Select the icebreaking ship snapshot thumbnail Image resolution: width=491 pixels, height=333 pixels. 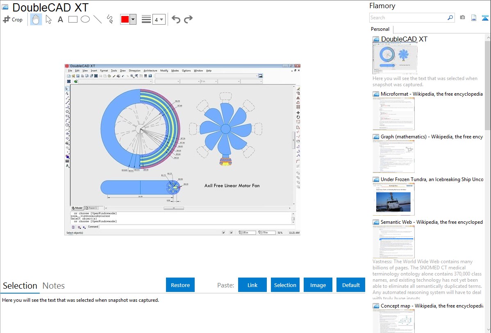393,199
